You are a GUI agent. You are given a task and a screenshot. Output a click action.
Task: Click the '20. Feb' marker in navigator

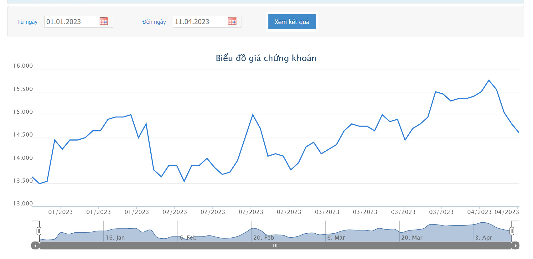[263, 238]
